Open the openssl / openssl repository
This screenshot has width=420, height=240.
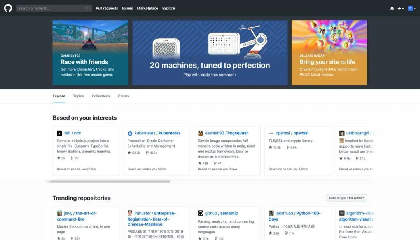[x=292, y=133]
